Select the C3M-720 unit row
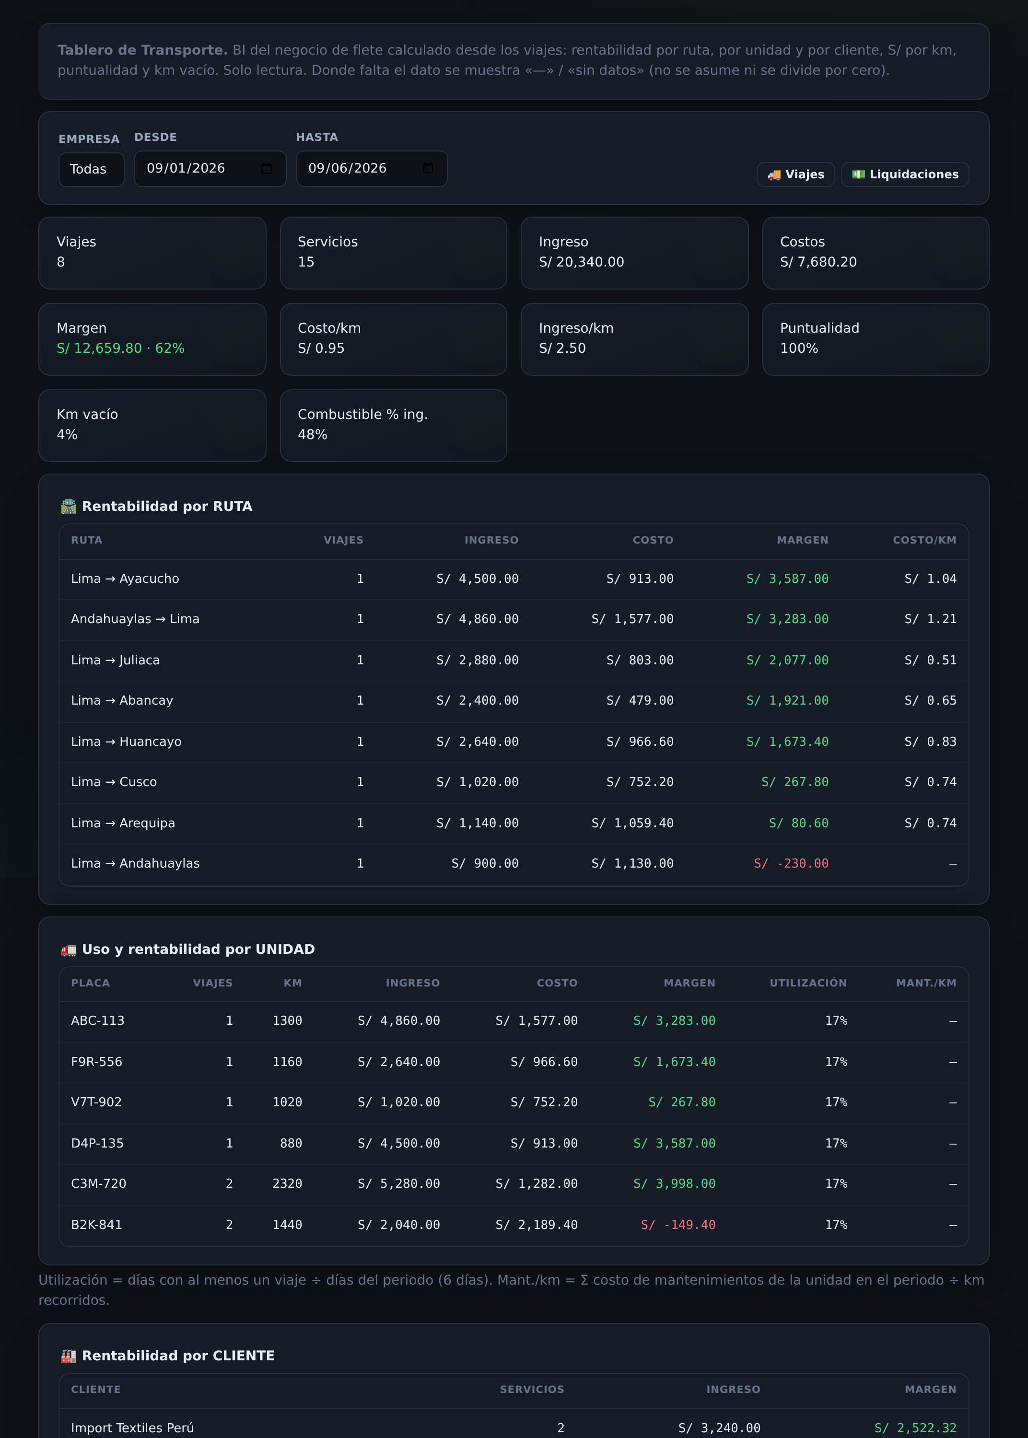Screen dimensions: 1028x1438 click(x=514, y=1183)
